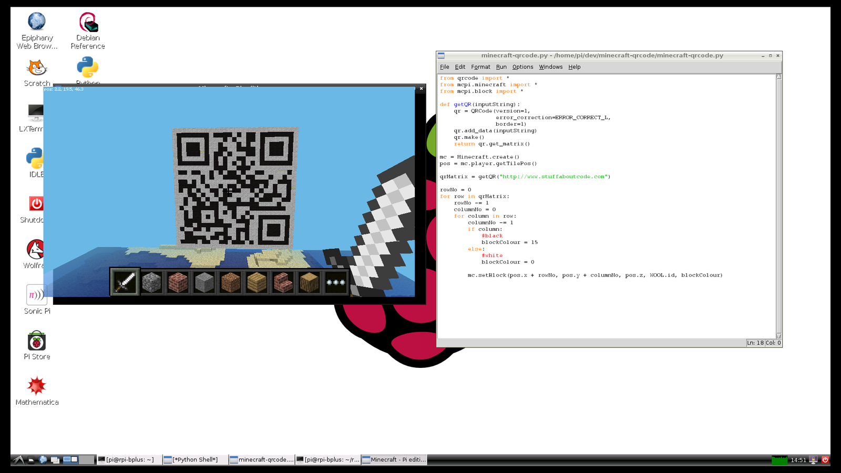The image size is (841, 473).
Task: Open the CPU usage monitor in taskbar
Action: tap(780, 460)
